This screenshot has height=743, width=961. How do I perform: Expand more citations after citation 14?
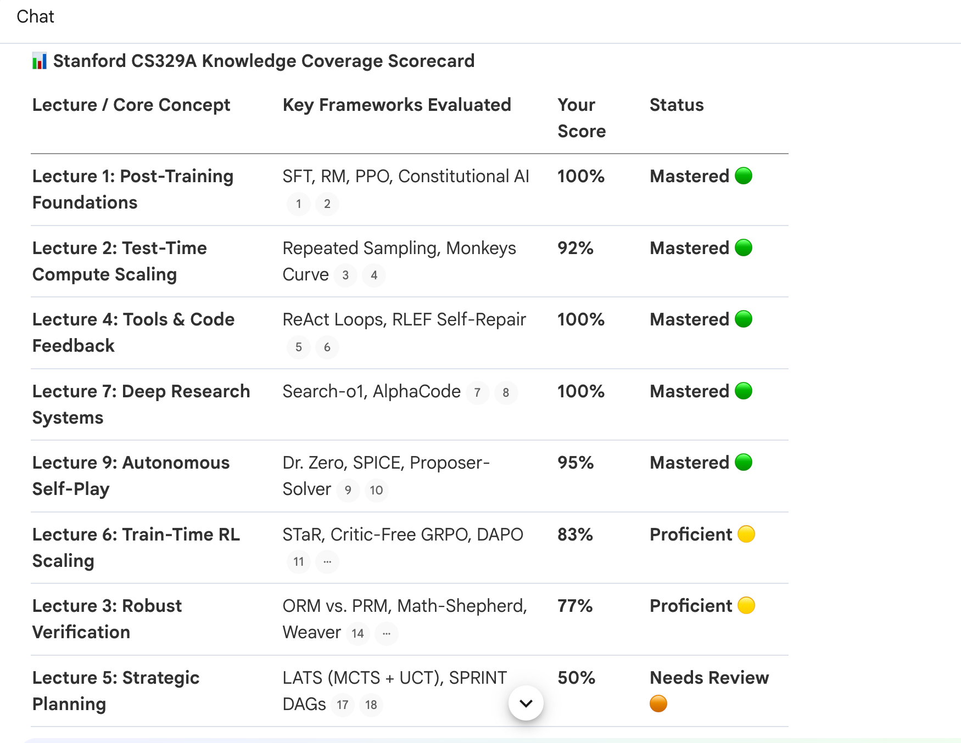pyautogui.click(x=387, y=634)
